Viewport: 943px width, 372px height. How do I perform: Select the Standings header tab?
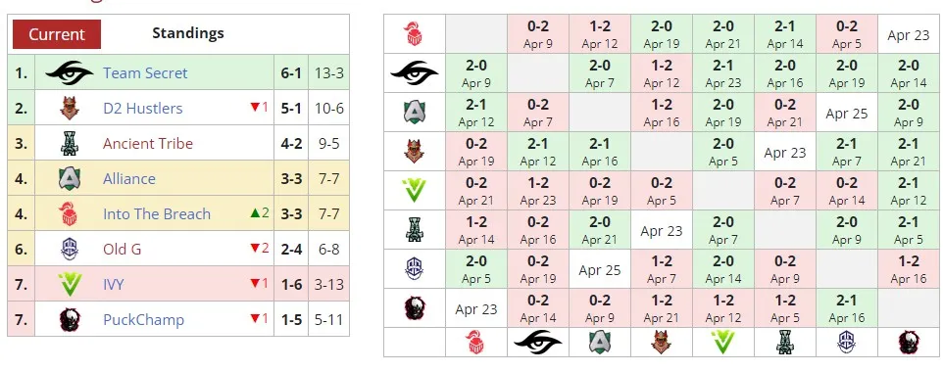pos(187,33)
